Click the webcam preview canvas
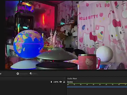The height and width of the screenshot is (95, 127). tap(66, 35)
